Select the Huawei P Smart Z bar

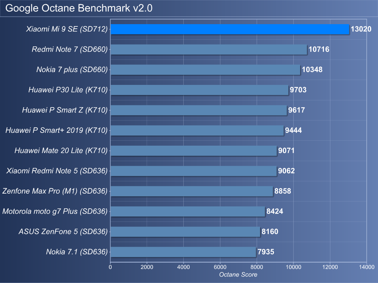199,110
